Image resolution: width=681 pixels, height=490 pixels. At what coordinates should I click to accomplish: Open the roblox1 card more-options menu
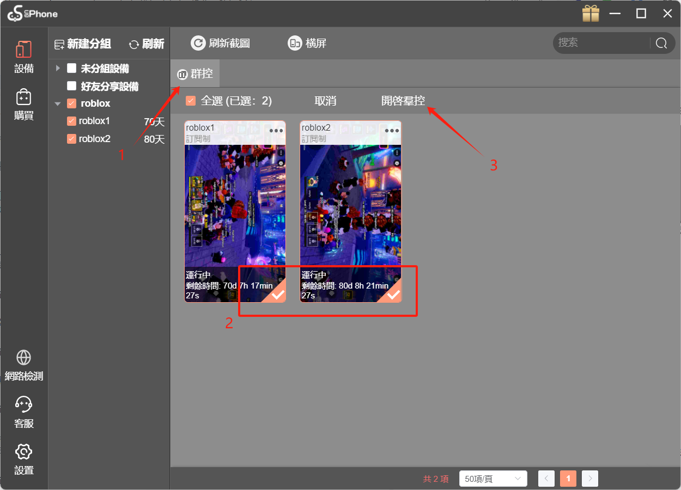pos(276,131)
